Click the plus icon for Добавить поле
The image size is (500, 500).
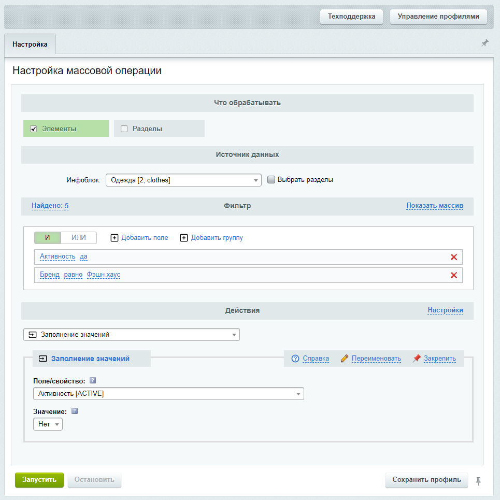click(x=115, y=238)
